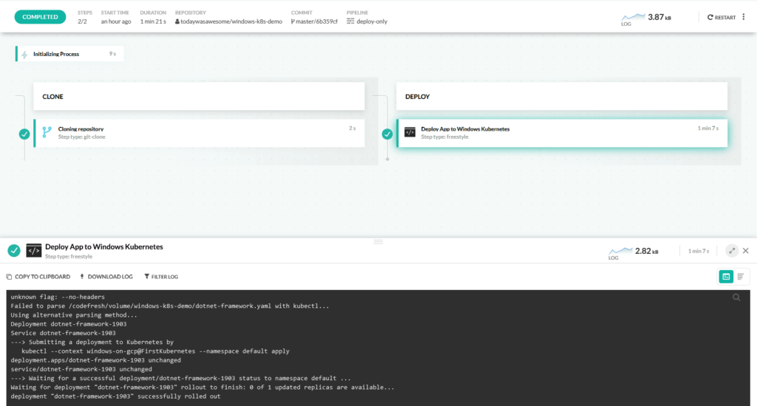Open the todaywasawesome/windows-k8s-demo repository link
The height and width of the screenshot is (406, 757).
coord(228,21)
